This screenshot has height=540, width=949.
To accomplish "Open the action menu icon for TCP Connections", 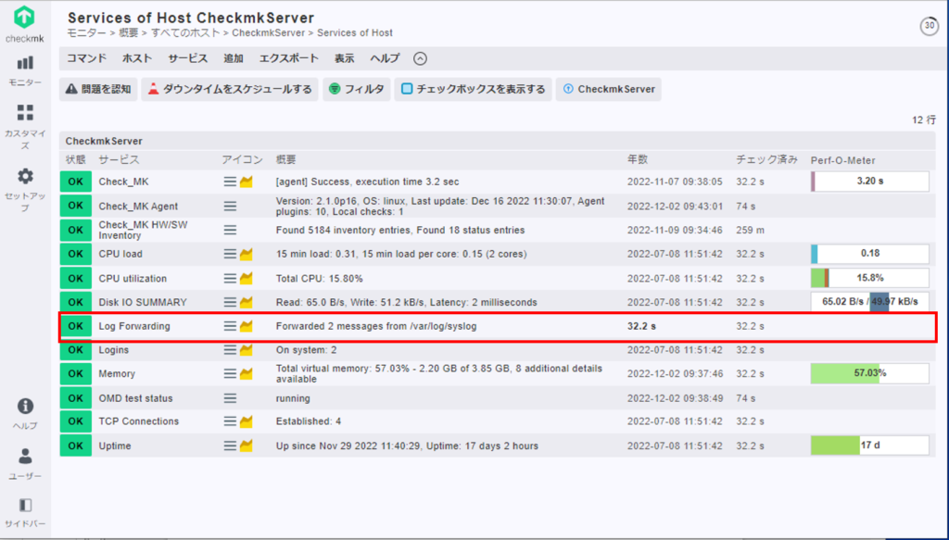I will point(230,421).
